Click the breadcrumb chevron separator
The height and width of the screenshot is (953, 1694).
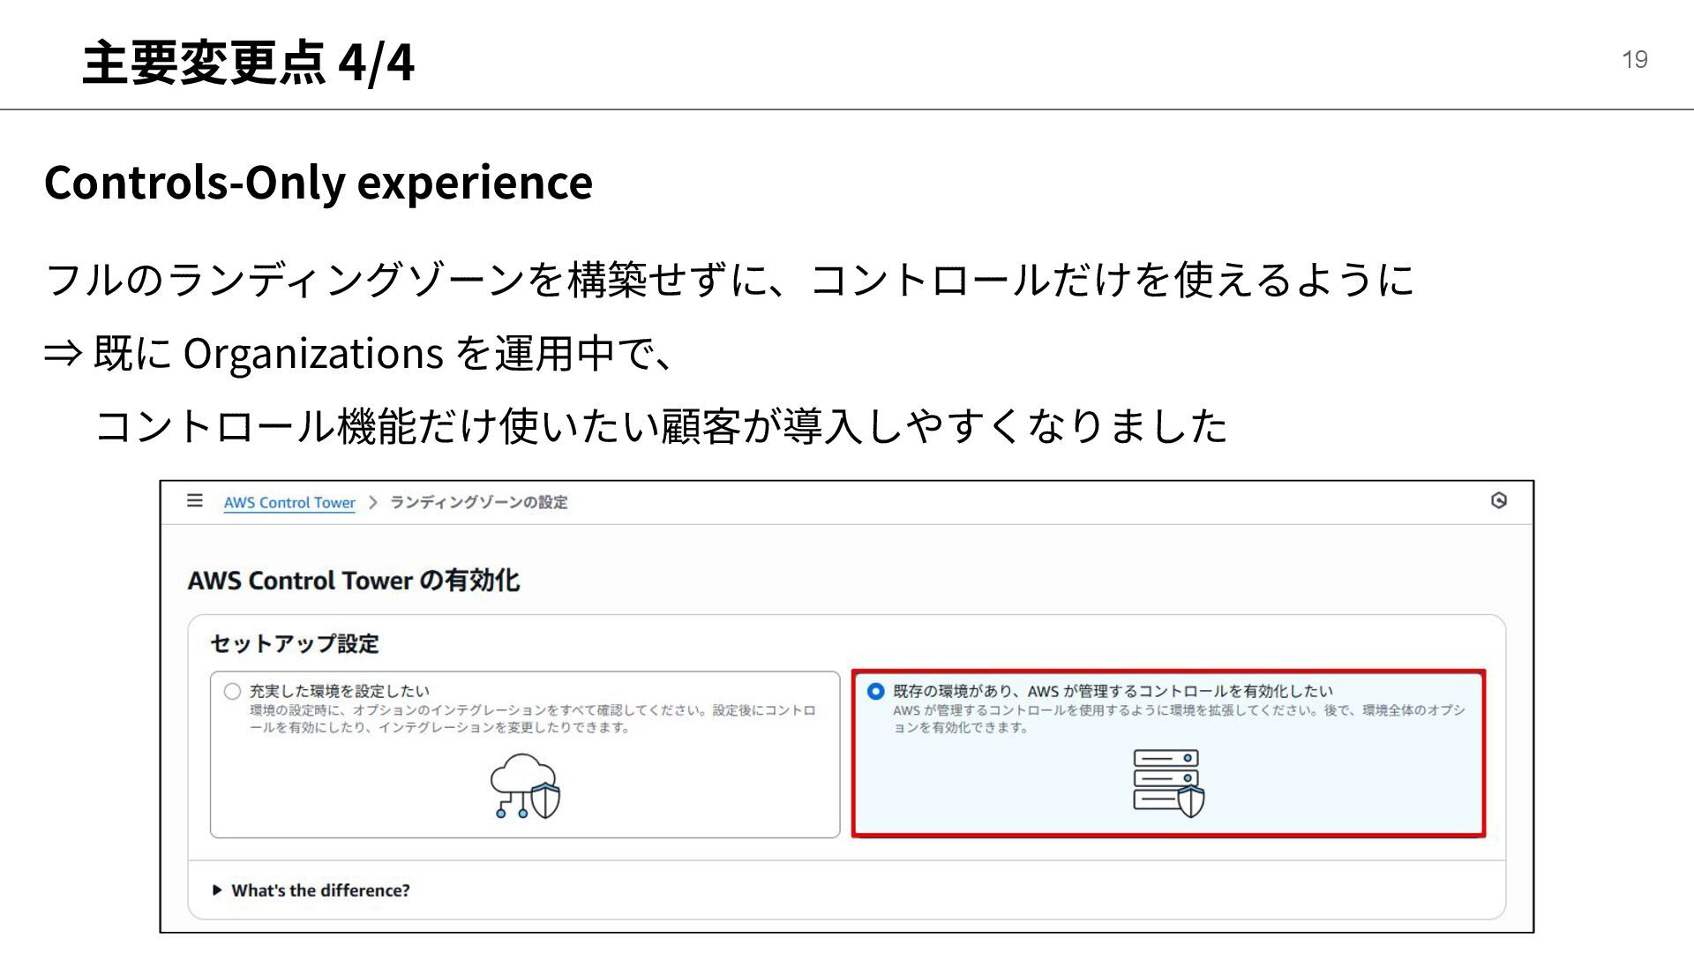[x=373, y=502]
